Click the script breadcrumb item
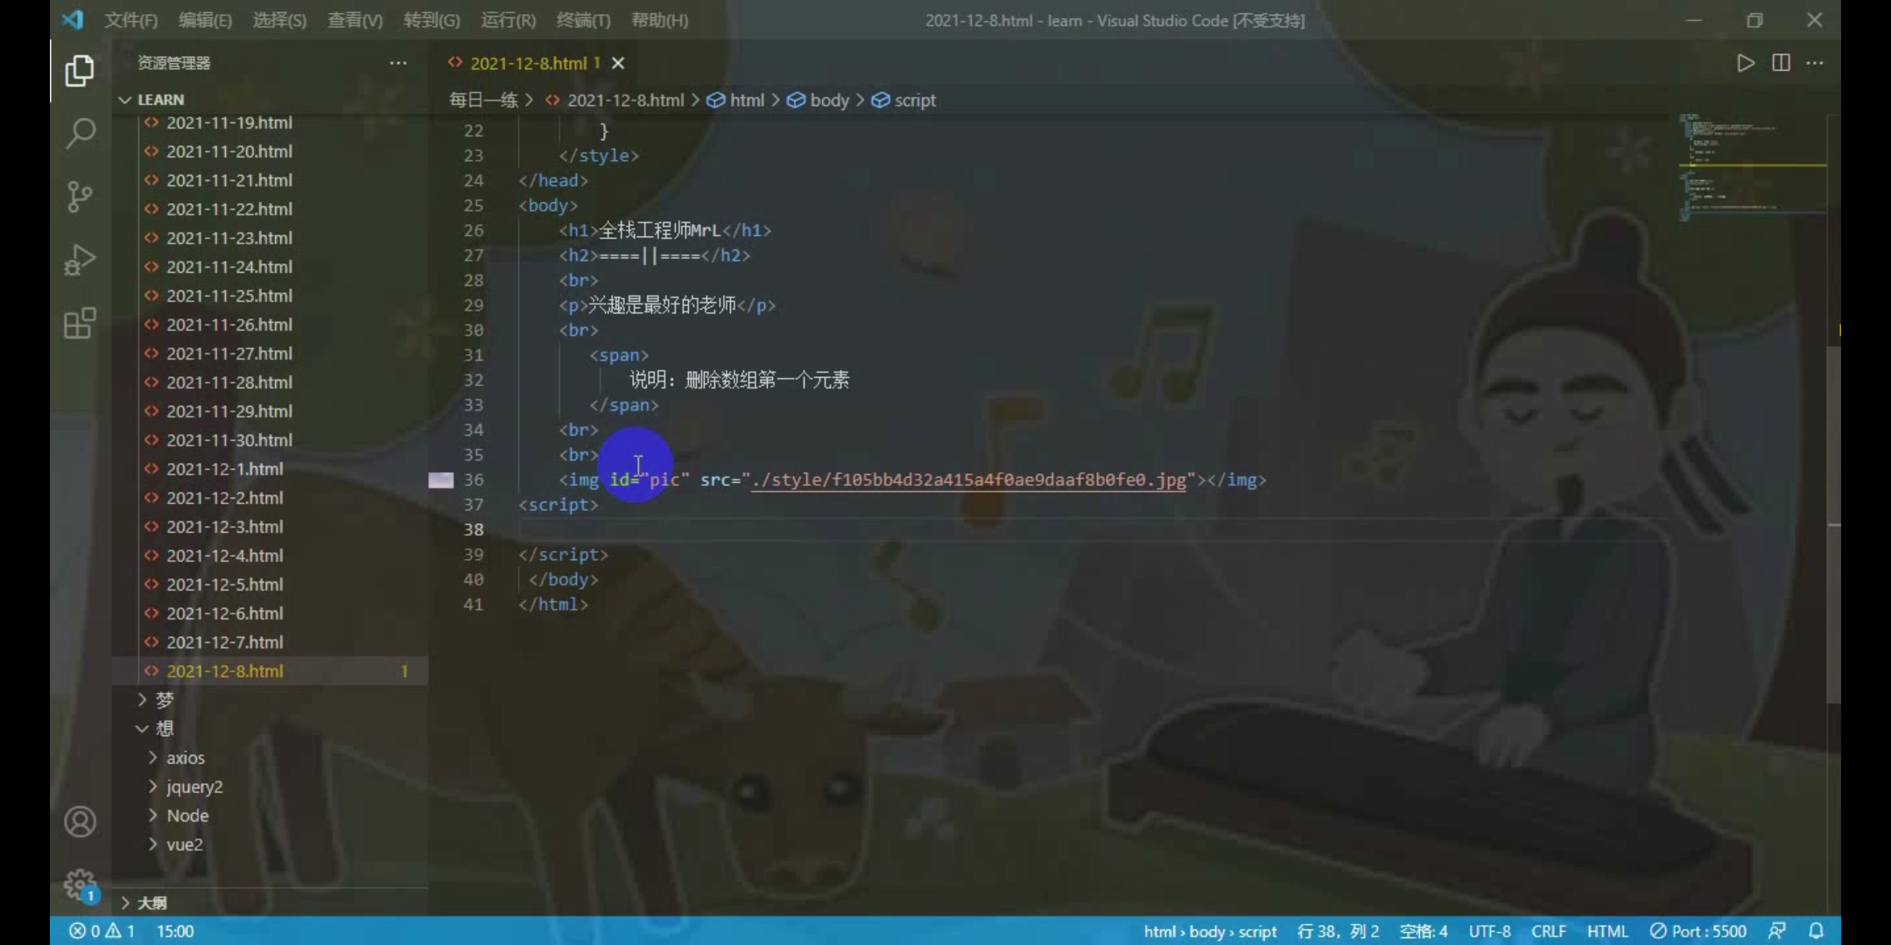The image size is (1891, 945). point(903,100)
